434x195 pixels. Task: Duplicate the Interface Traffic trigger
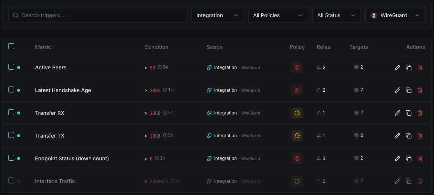pyautogui.click(x=409, y=181)
